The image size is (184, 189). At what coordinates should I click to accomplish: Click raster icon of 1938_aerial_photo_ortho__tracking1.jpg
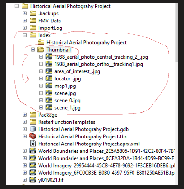coord(49,64)
